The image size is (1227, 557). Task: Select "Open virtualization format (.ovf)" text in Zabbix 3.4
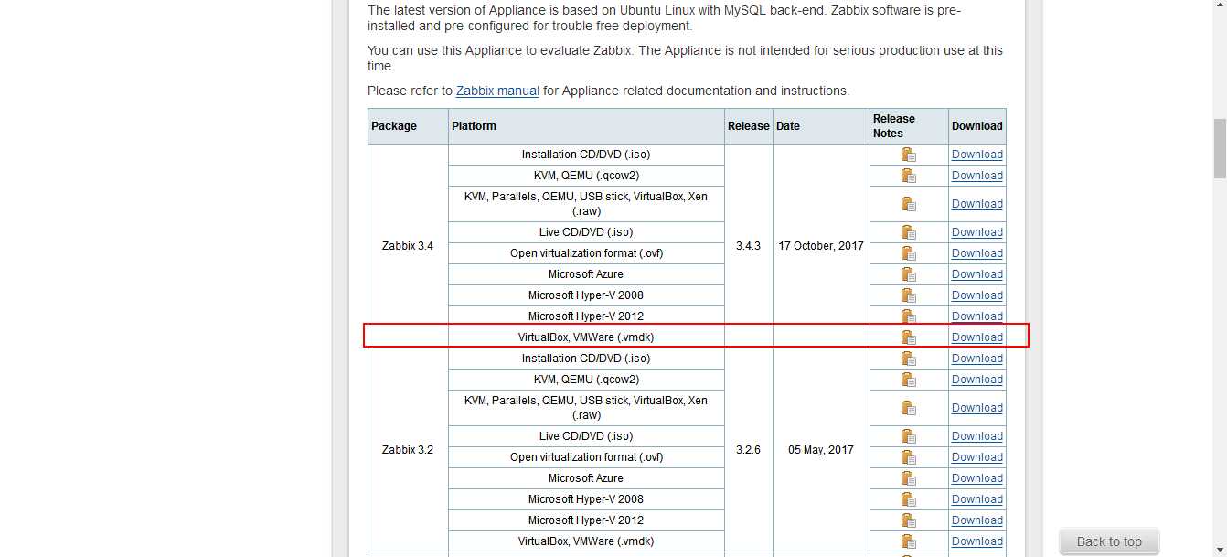[586, 253]
